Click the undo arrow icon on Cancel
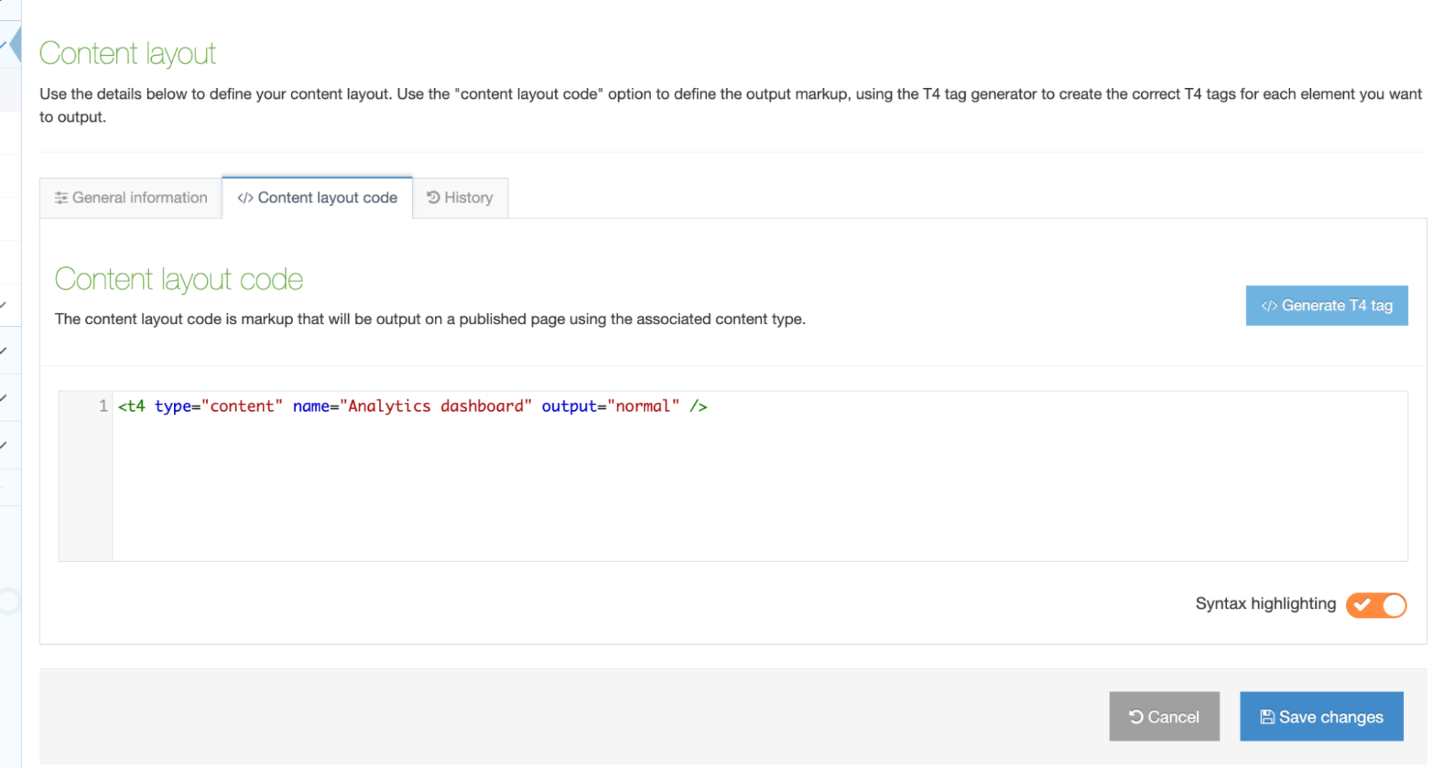1432x768 pixels. 1135,716
